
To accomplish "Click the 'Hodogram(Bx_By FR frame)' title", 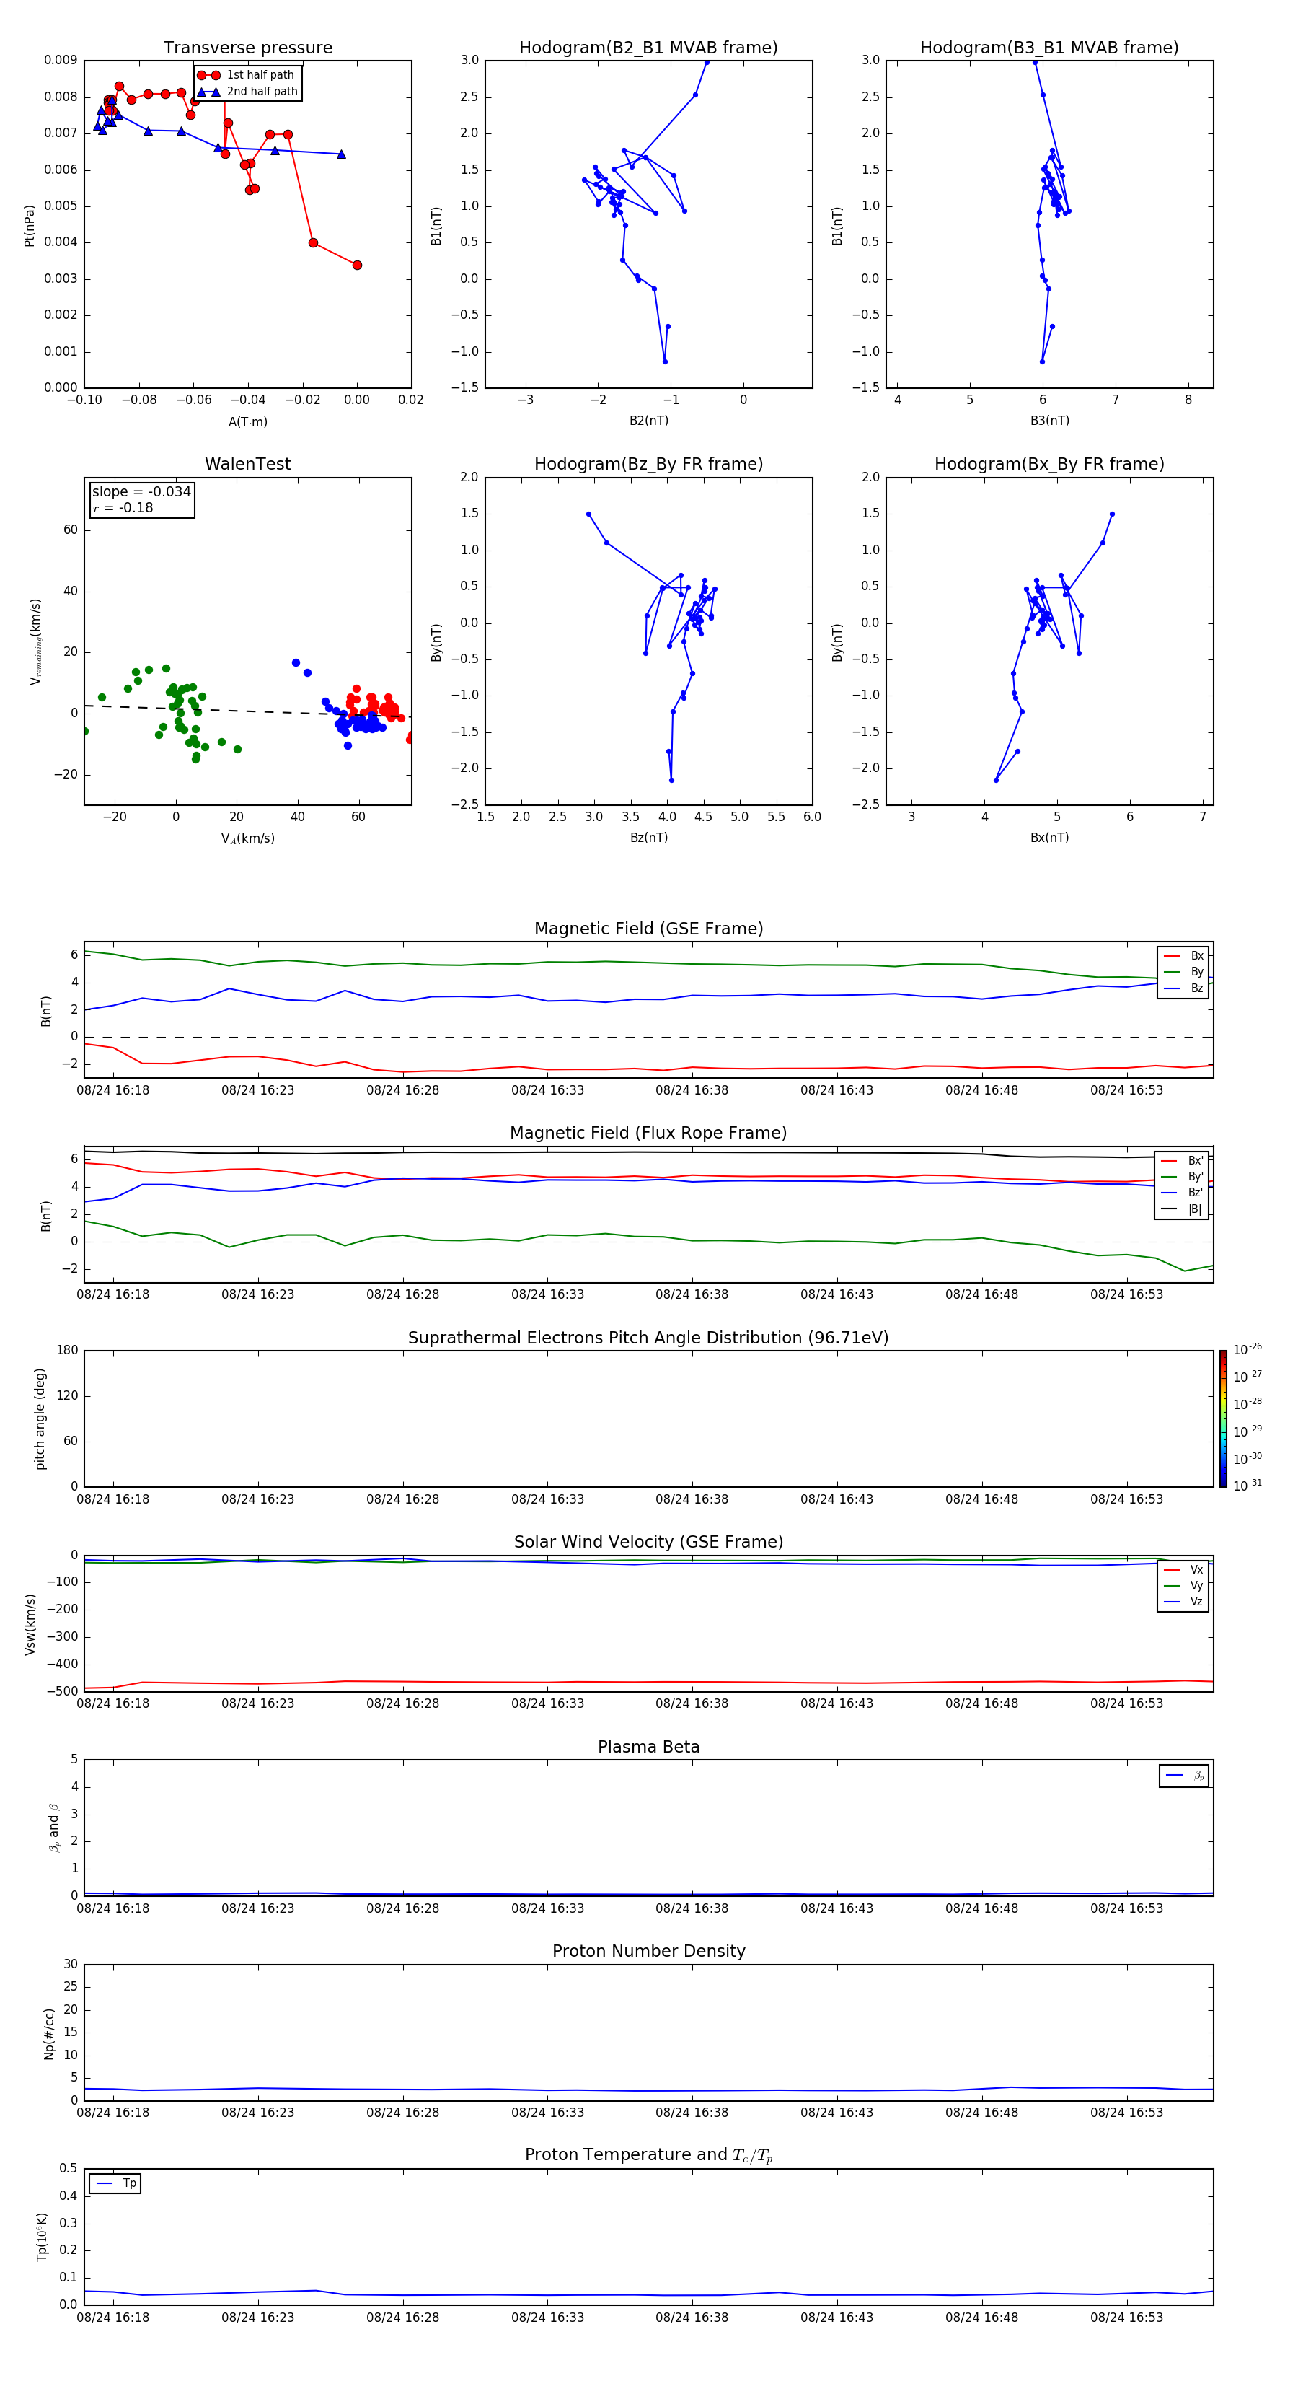I will coord(1049,464).
